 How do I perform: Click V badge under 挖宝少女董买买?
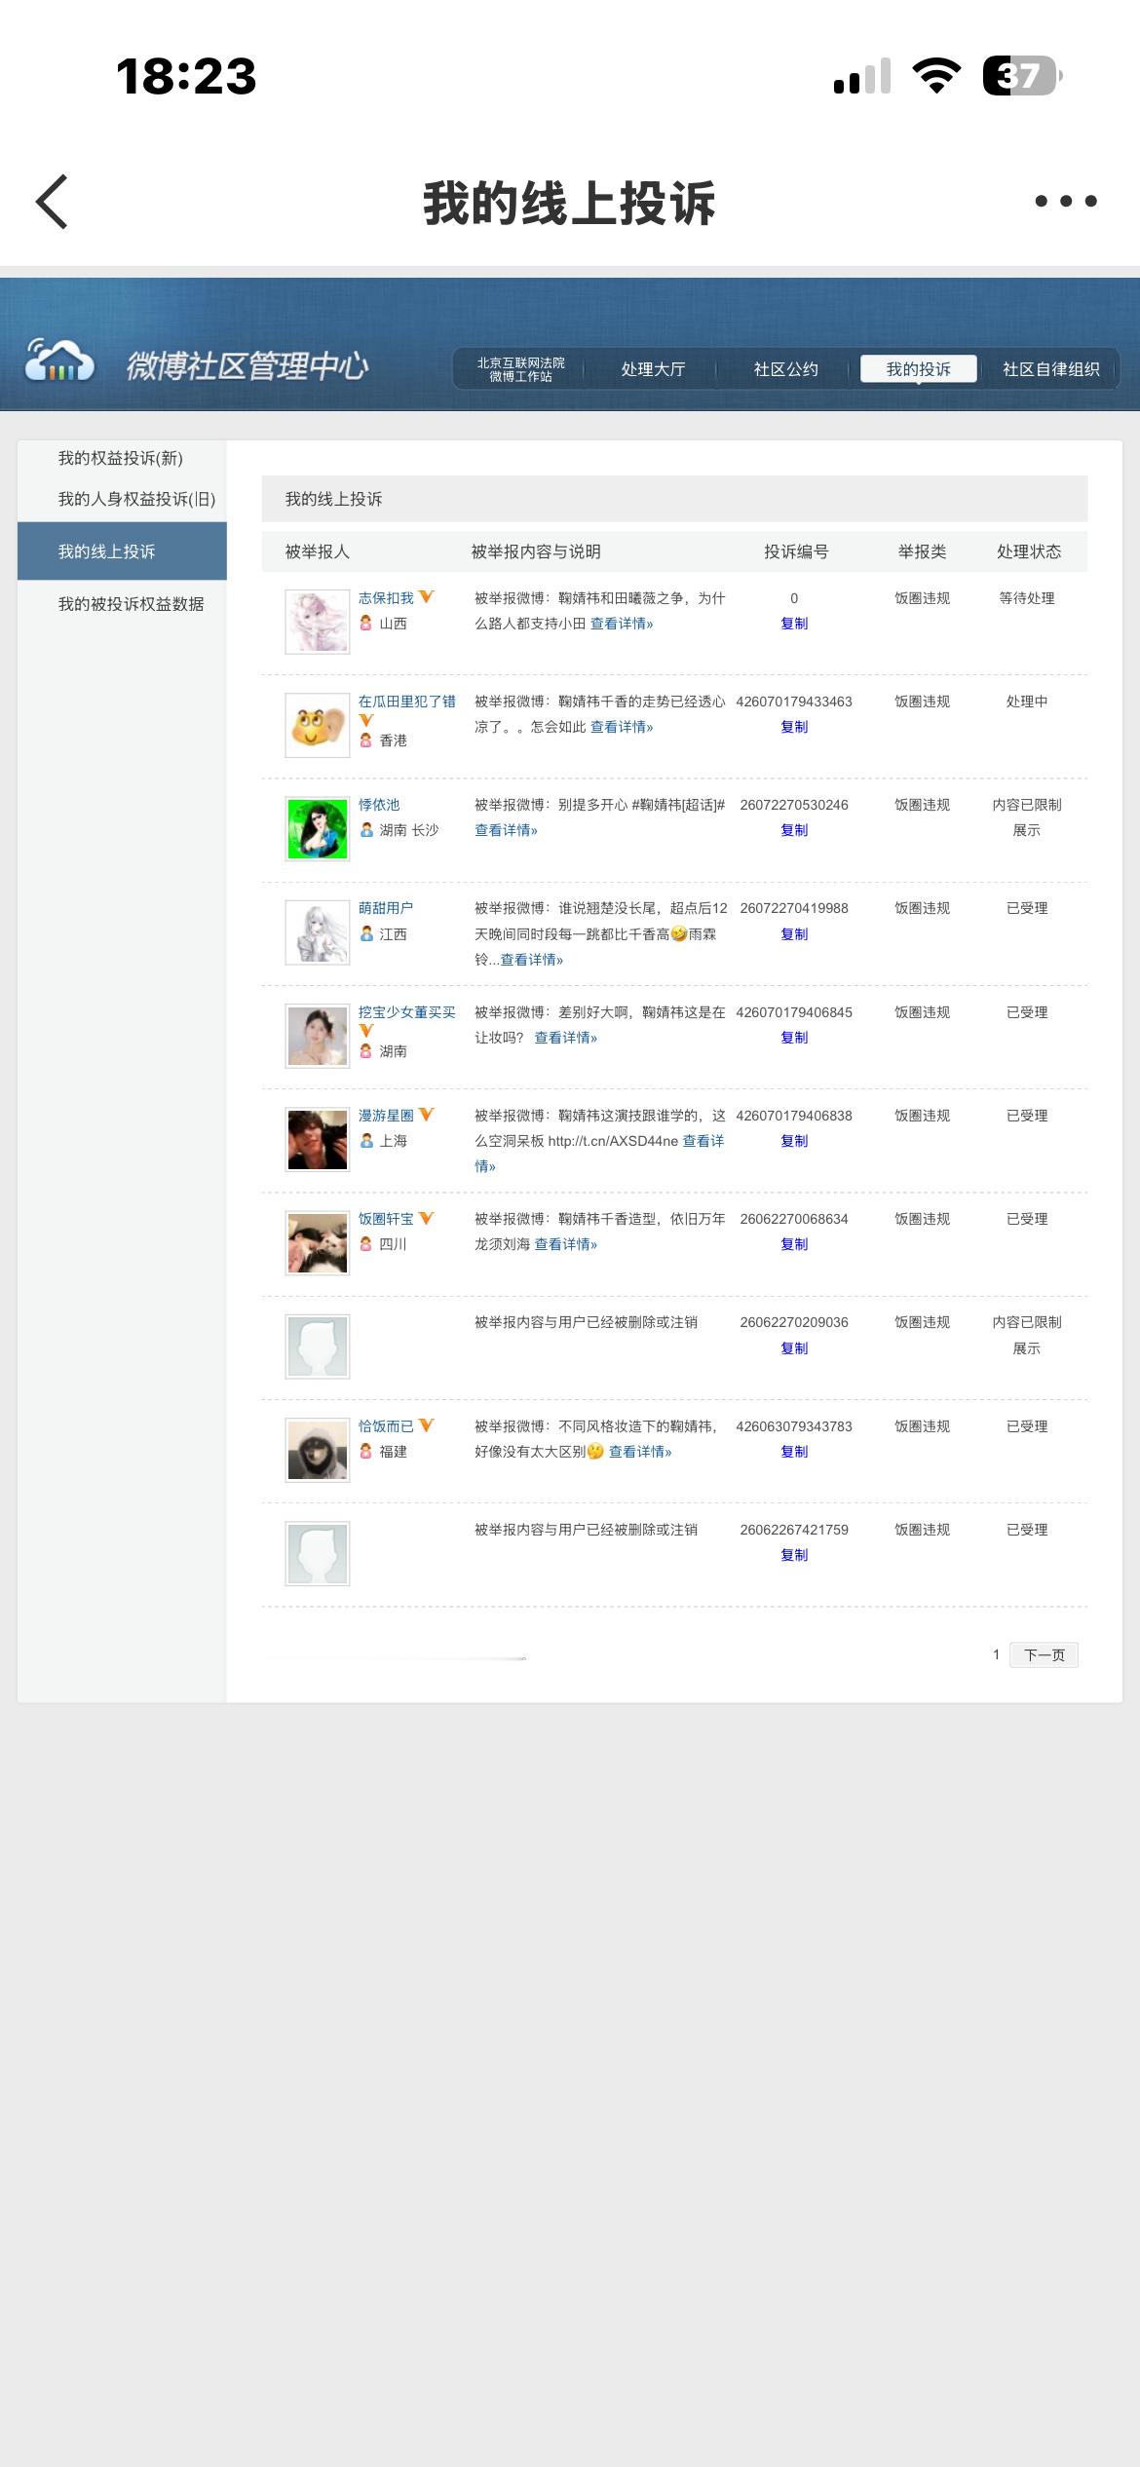coord(366,1031)
